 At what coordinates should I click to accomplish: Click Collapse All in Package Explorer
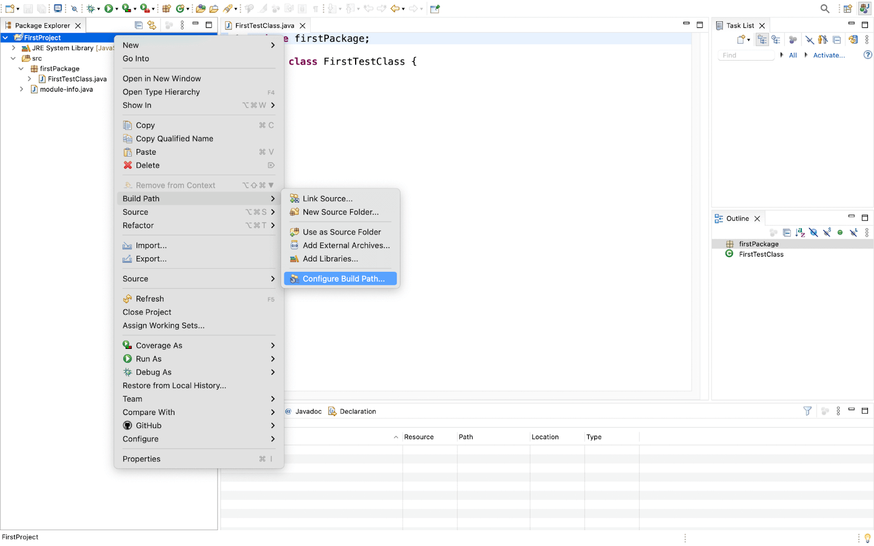(x=139, y=25)
